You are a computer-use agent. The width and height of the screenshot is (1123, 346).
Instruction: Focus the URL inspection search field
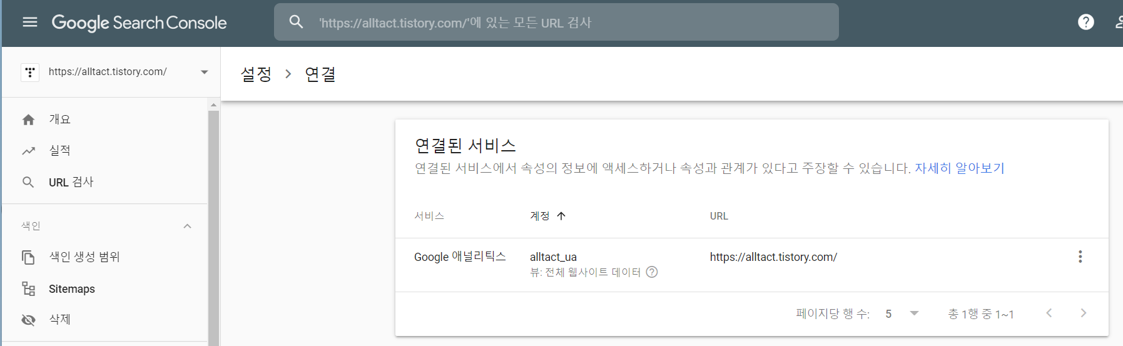tap(556, 22)
